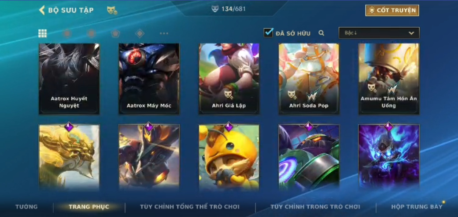Image resolution: width=458 pixels, height=217 pixels.
Task: Click the 134/681 skin count indicator
Action: 229,9
